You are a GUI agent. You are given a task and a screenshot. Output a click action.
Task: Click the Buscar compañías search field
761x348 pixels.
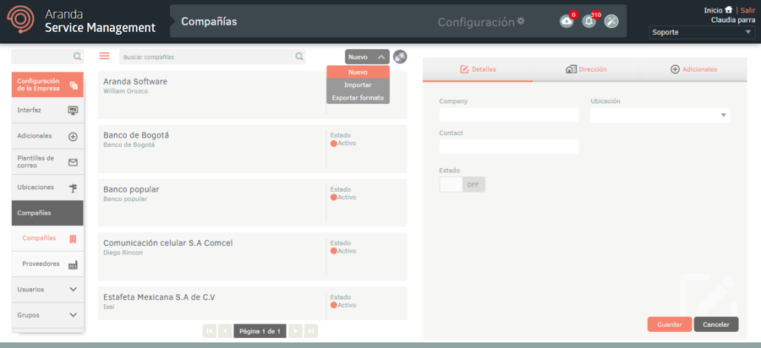click(x=212, y=57)
